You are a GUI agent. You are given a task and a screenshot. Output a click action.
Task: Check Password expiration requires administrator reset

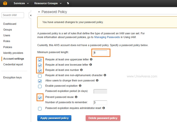pos(40,108)
